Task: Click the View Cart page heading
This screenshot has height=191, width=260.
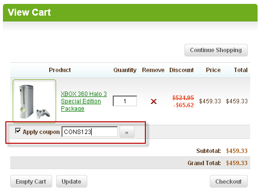Action: [29, 12]
